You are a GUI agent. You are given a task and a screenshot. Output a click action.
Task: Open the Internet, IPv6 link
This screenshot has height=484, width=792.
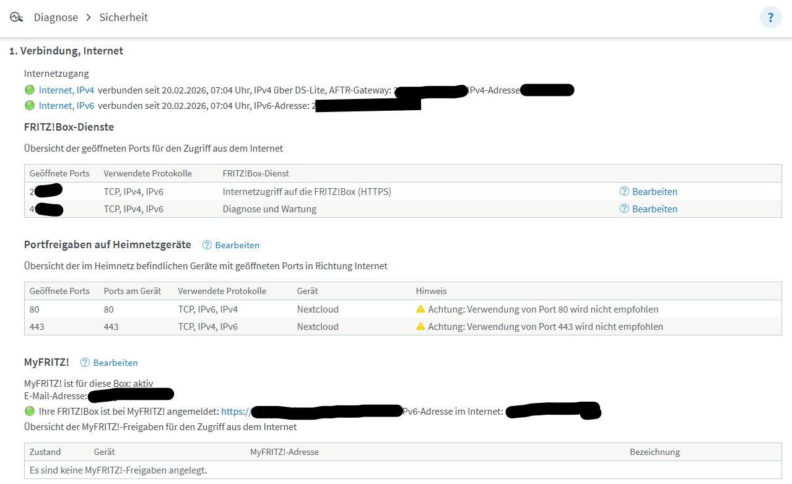point(66,106)
